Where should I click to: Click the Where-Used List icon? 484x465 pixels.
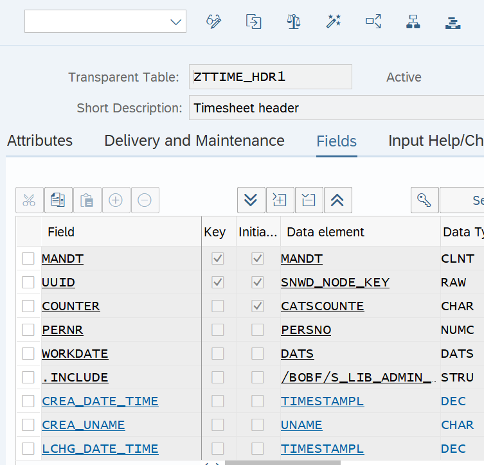[373, 21]
